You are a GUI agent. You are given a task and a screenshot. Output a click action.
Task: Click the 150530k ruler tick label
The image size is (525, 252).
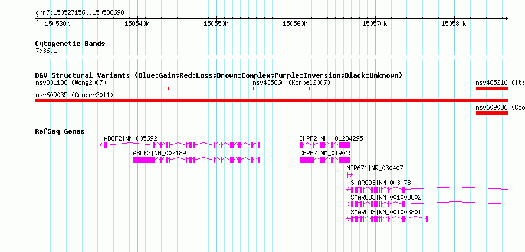pos(57,24)
